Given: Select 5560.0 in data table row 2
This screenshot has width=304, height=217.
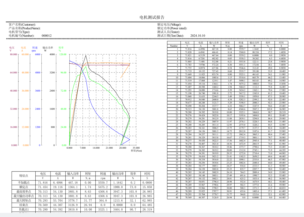Looking at the screenshot, I should (242, 52).
